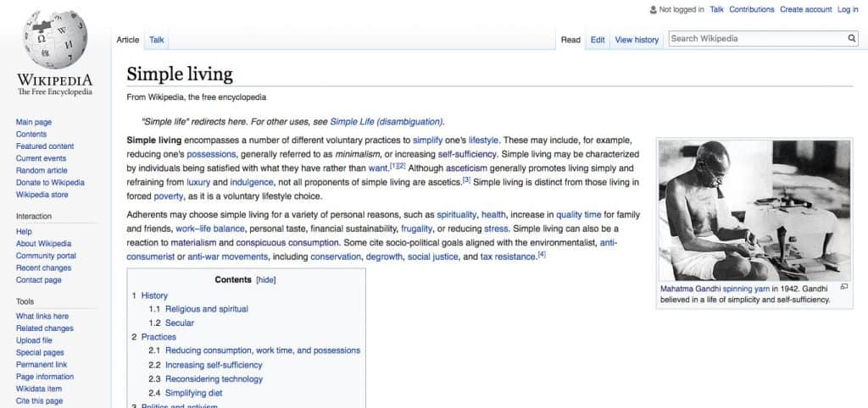Jump to Simplifying diet section

pyautogui.click(x=194, y=394)
